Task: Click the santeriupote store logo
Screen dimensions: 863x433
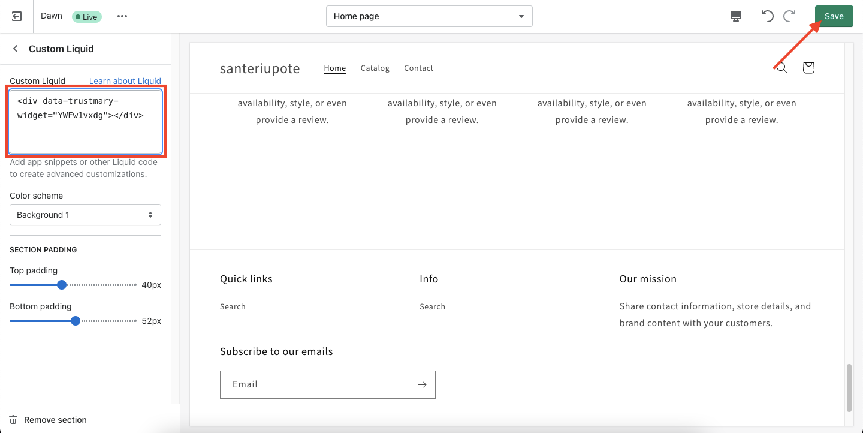Action: pyautogui.click(x=260, y=68)
